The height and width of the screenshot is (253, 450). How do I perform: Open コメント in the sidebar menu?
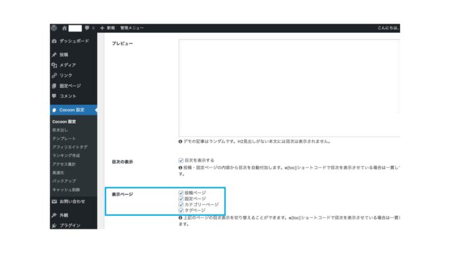pyautogui.click(x=68, y=96)
